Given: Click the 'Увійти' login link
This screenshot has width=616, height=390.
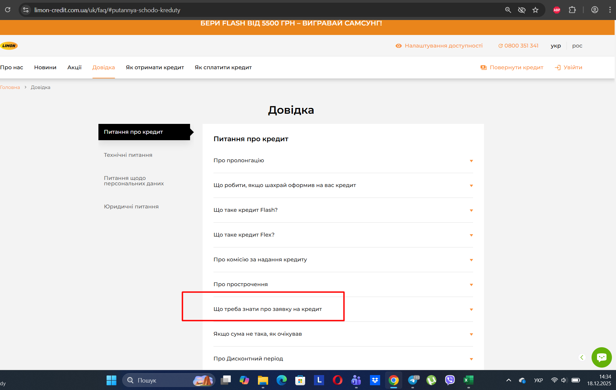Looking at the screenshot, I should tap(568, 68).
